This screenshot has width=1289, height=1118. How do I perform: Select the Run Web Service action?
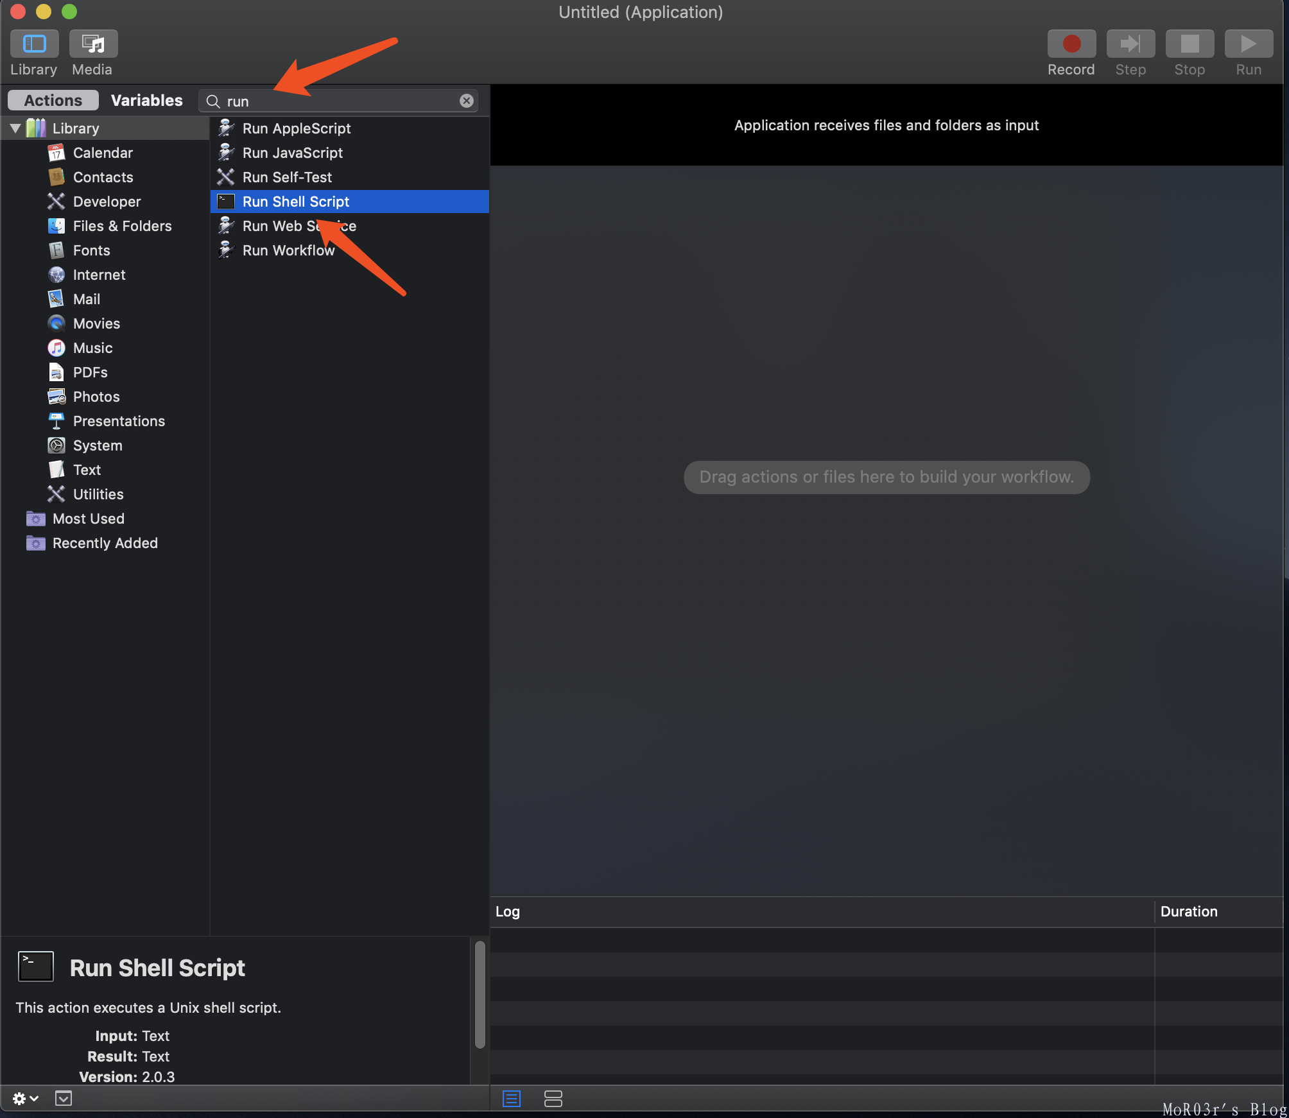[x=350, y=226]
